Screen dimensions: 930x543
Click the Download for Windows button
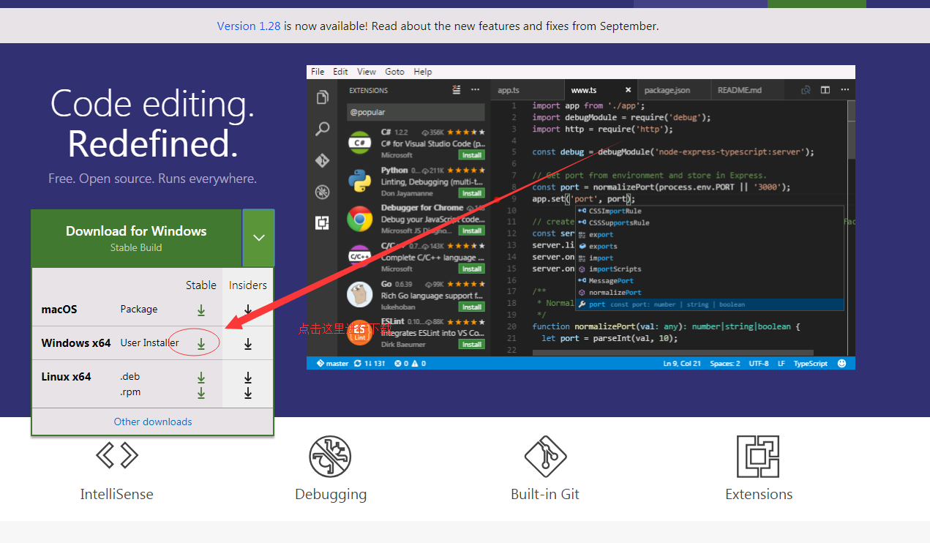pos(136,238)
